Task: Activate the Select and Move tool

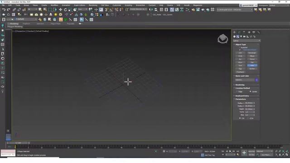Action: [60, 10]
